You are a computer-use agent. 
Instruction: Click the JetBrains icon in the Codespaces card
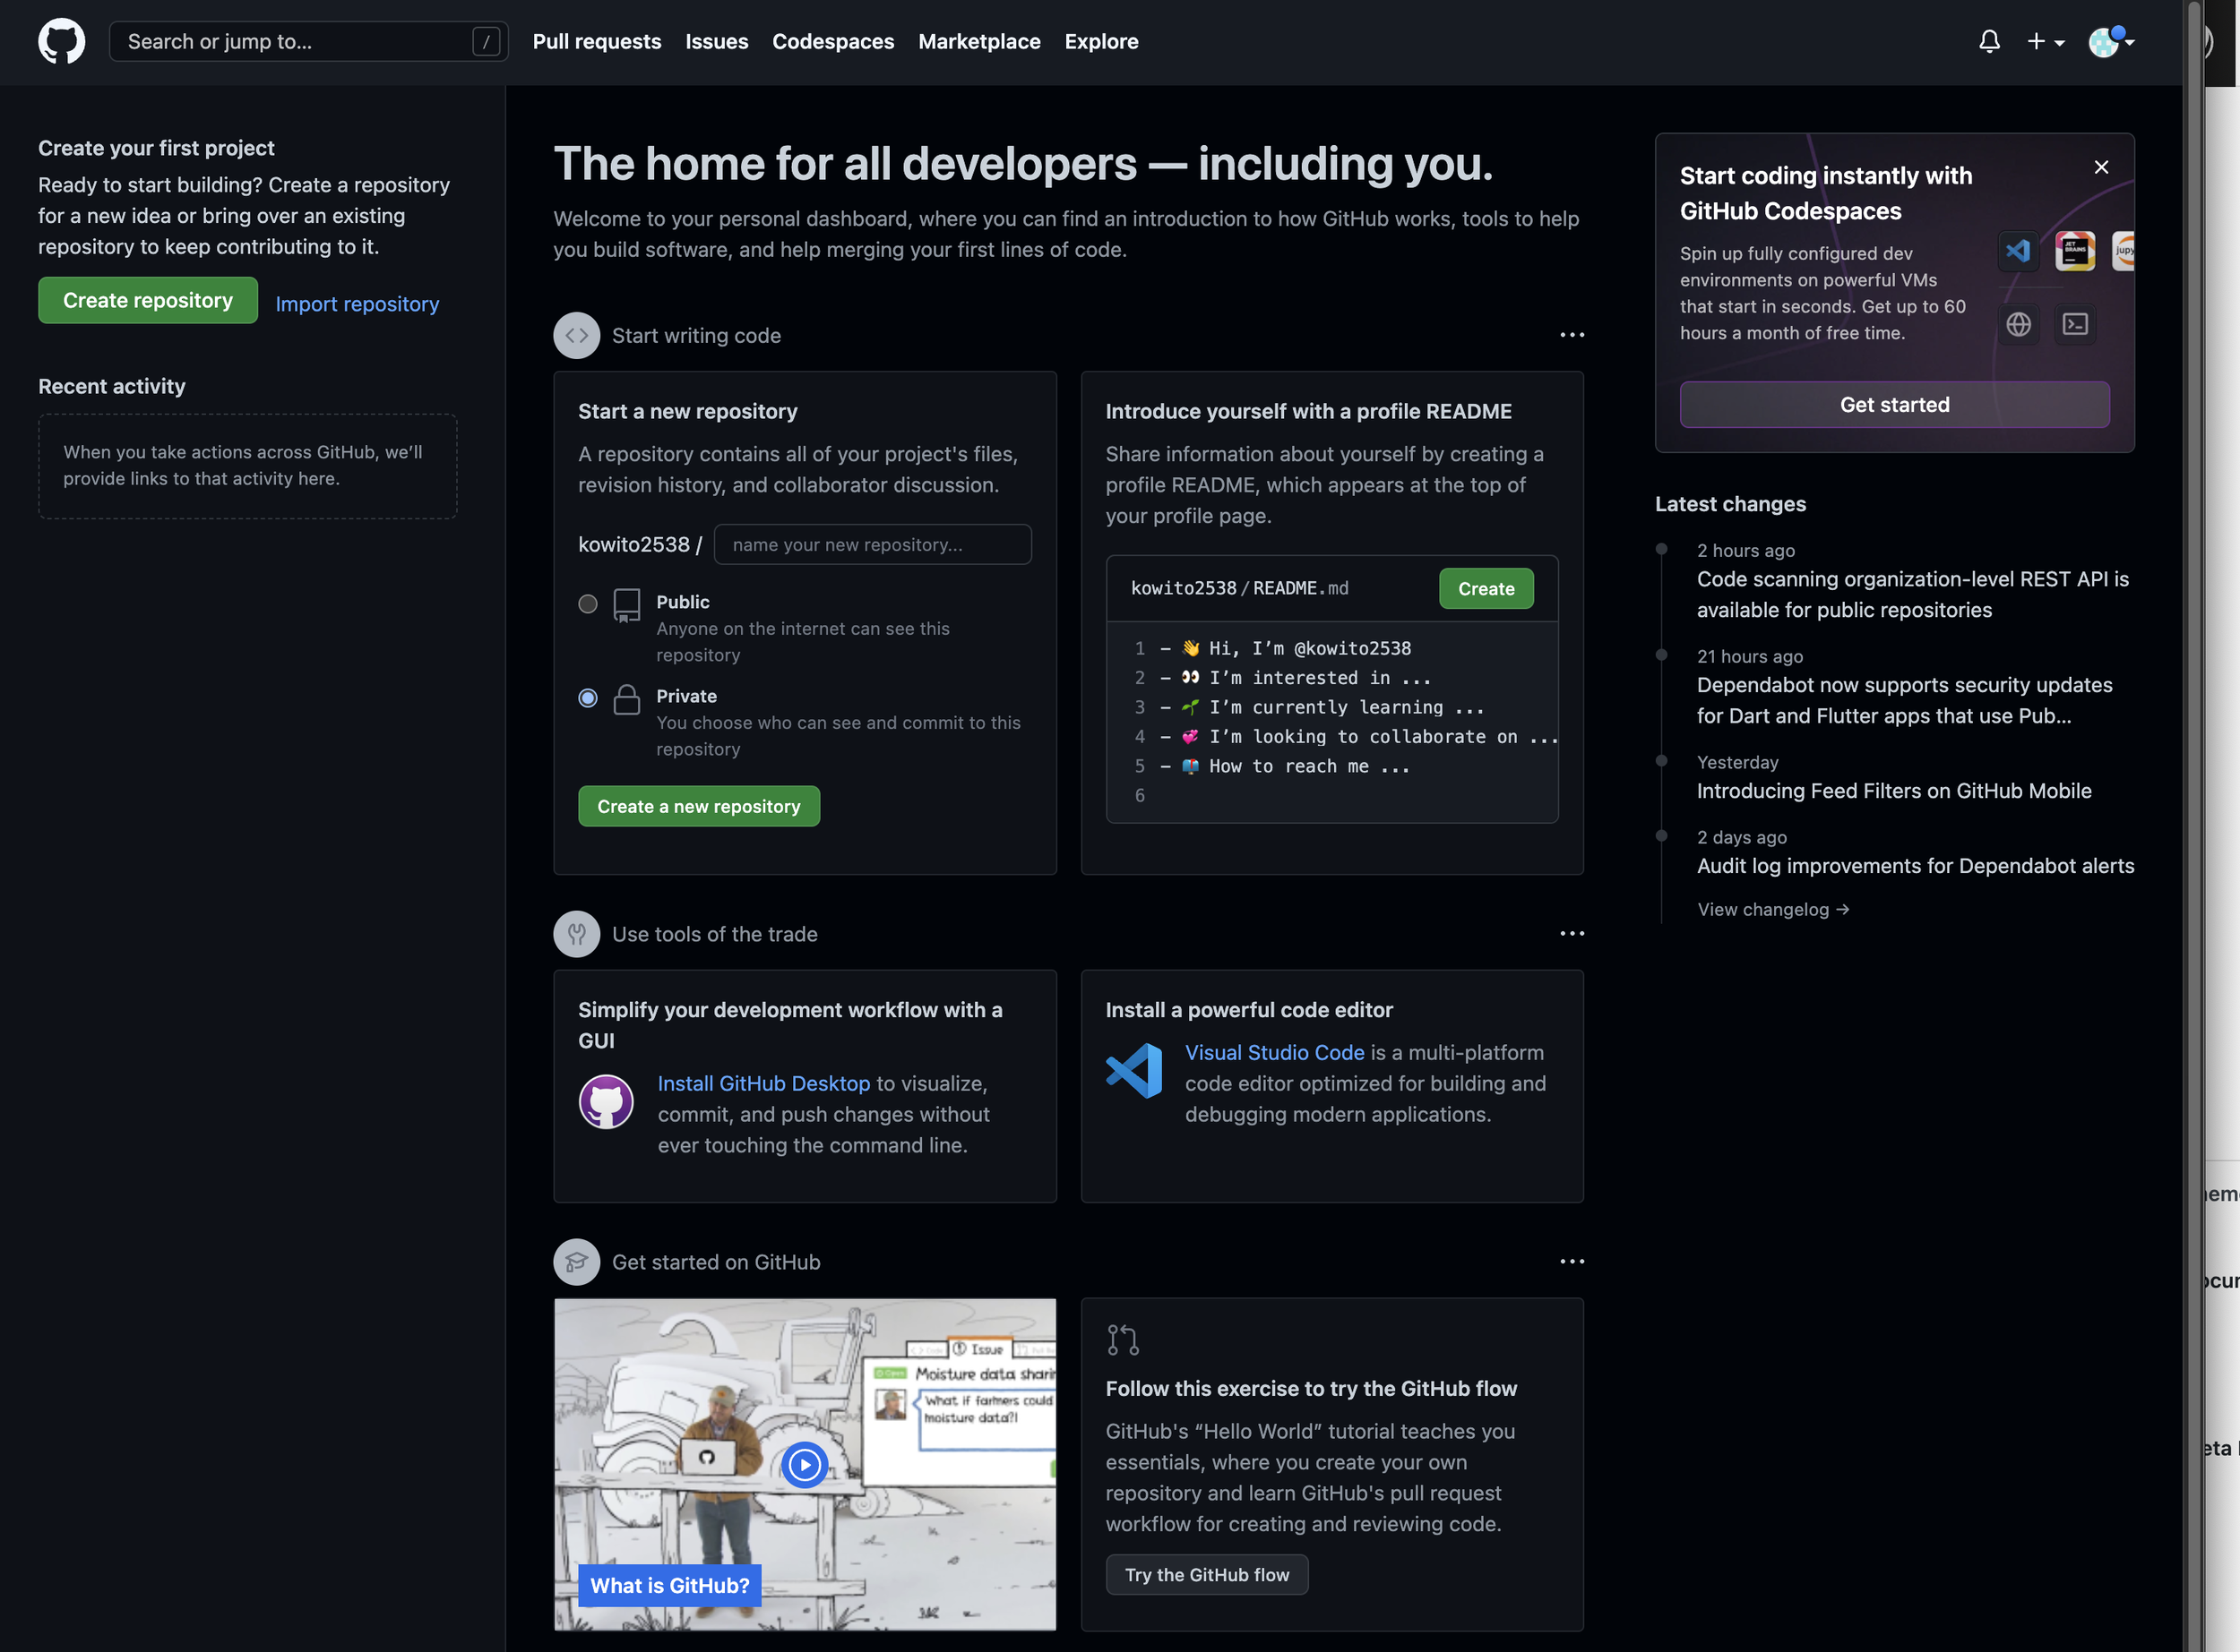pos(2074,250)
